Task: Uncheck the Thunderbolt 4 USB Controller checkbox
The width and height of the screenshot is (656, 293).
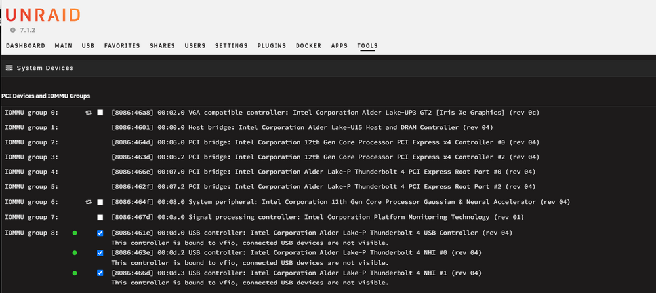Action: pyautogui.click(x=100, y=233)
